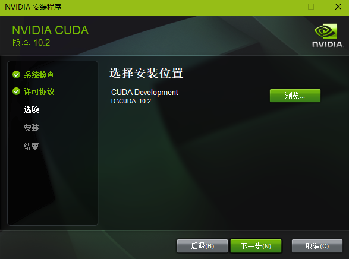Select the 选项 step in sidebar
The width and height of the screenshot is (349, 259).
click(31, 109)
